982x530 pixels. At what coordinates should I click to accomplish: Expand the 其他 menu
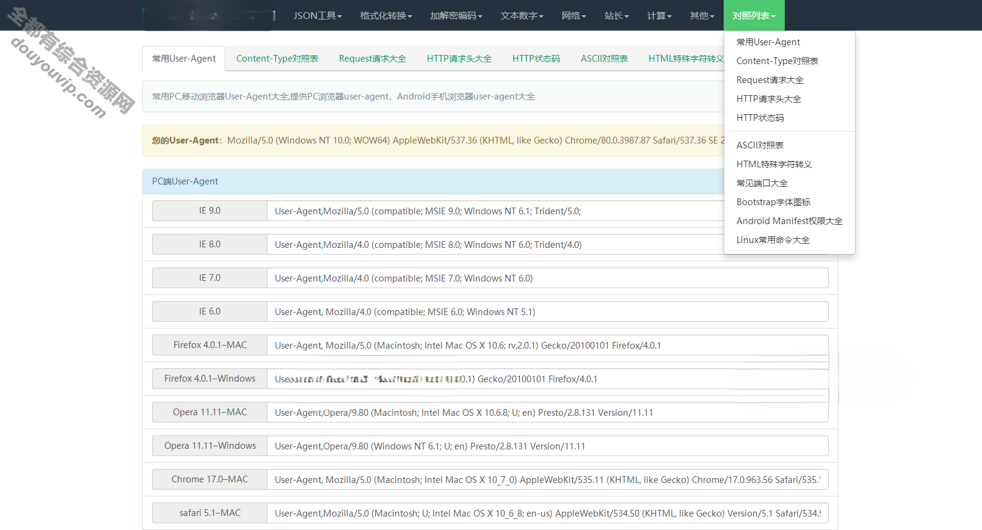(x=702, y=15)
